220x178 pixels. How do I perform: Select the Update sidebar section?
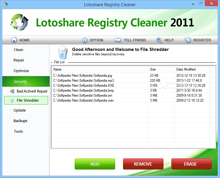(x=20, y=110)
